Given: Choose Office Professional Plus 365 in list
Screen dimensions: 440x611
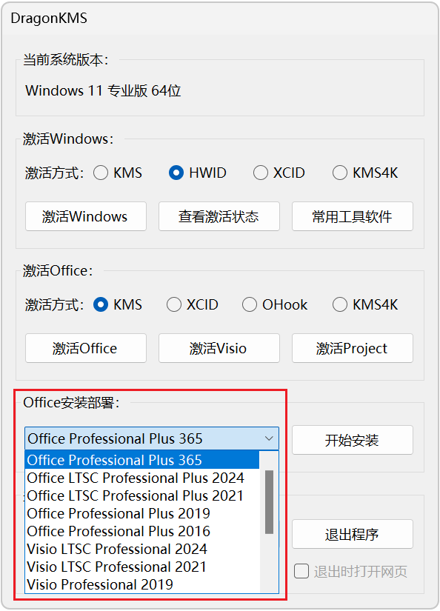Looking at the screenshot, I should 142,460.
